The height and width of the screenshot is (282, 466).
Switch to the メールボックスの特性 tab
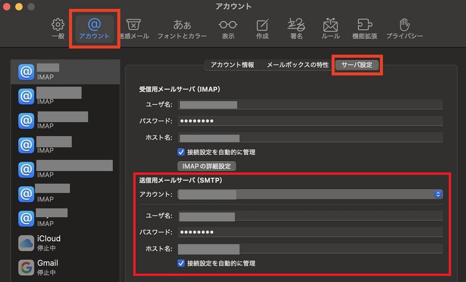click(x=297, y=65)
